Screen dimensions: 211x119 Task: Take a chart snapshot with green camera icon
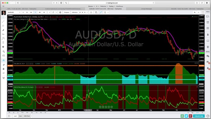tap(182, 116)
